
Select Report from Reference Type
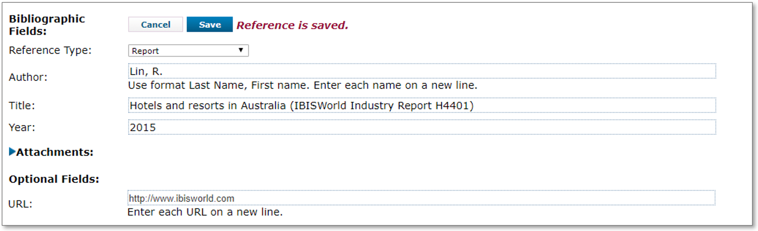coord(188,50)
